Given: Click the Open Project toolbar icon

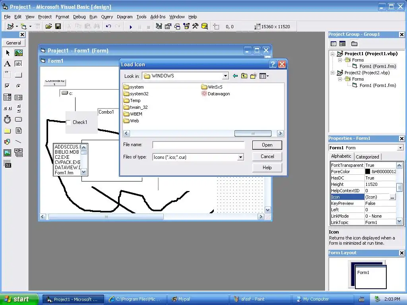Looking at the screenshot, I should tap(49, 26).
